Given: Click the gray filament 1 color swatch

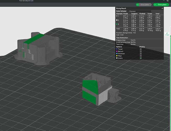Looking at the screenshot, I should 117,16.
